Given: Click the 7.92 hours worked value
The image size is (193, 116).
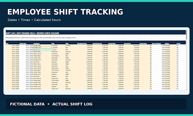Looking at the screenshot, I should click(x=163, y=52).
